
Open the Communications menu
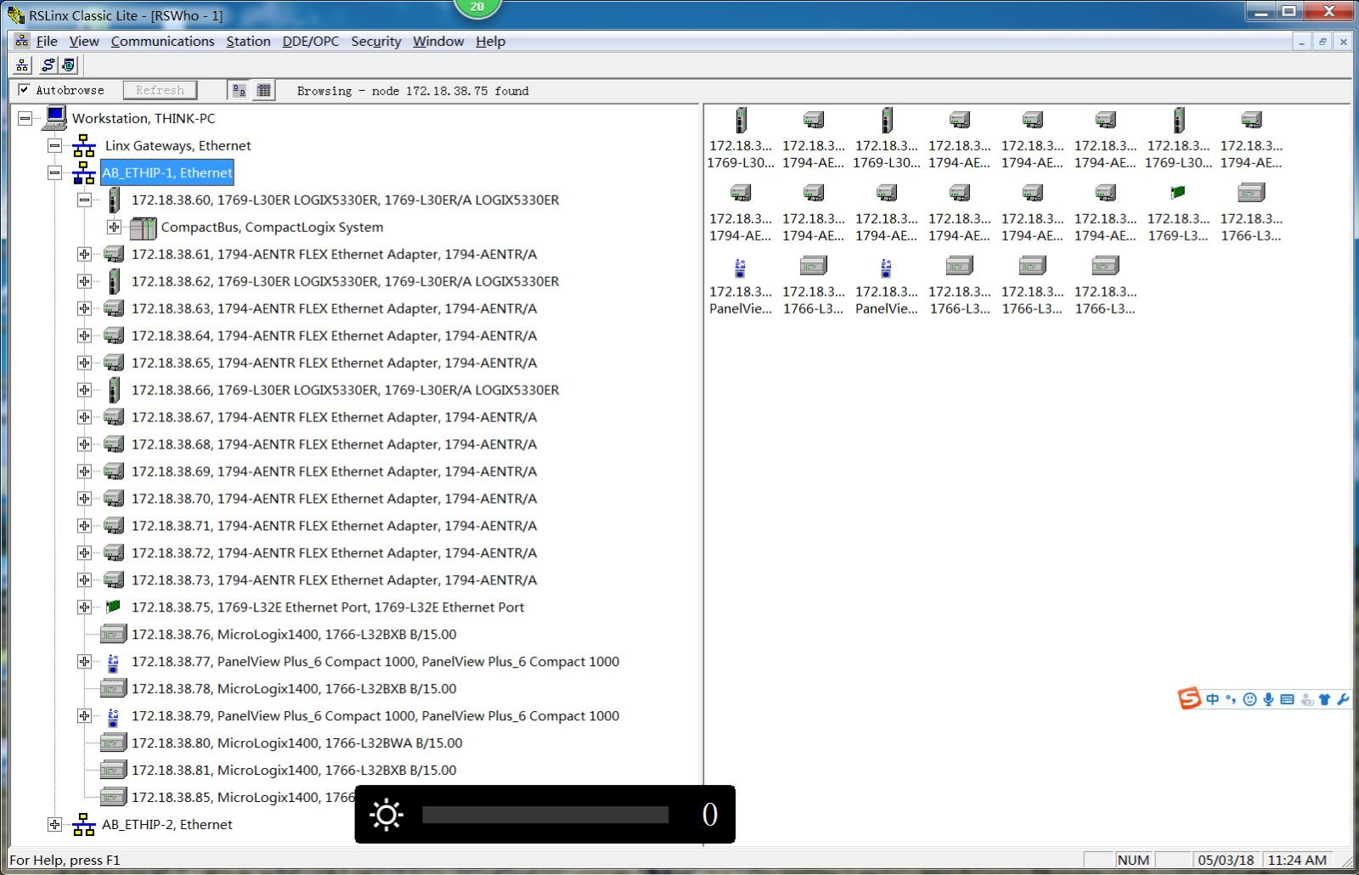pos(162,41)
